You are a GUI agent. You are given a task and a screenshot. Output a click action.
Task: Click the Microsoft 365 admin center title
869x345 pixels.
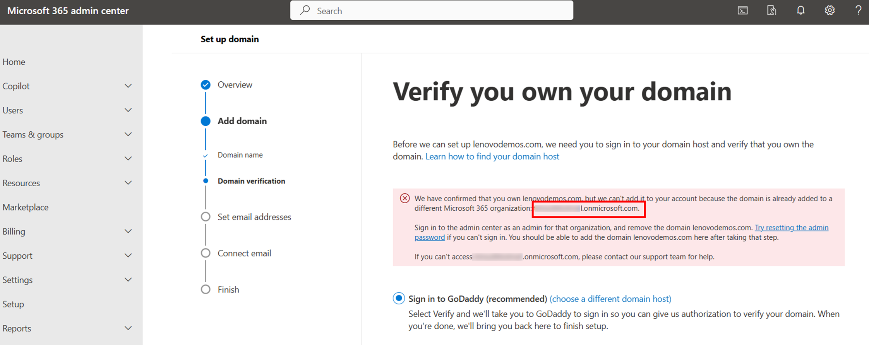tap(68, 11)
